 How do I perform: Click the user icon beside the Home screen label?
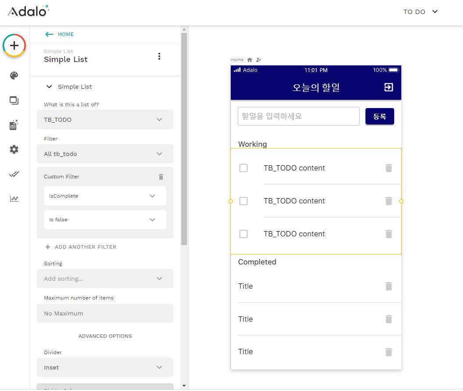tap(258, 60)
